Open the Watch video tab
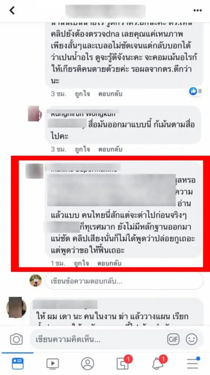Image resolution: width=210 pixels, height=375 pixels. pyautogui.click(x=52, y=364)
